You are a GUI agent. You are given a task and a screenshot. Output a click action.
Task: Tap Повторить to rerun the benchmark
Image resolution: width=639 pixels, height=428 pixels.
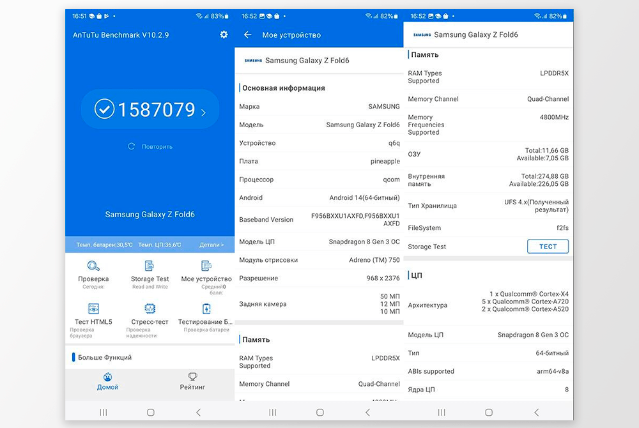(x=157, y=146)
